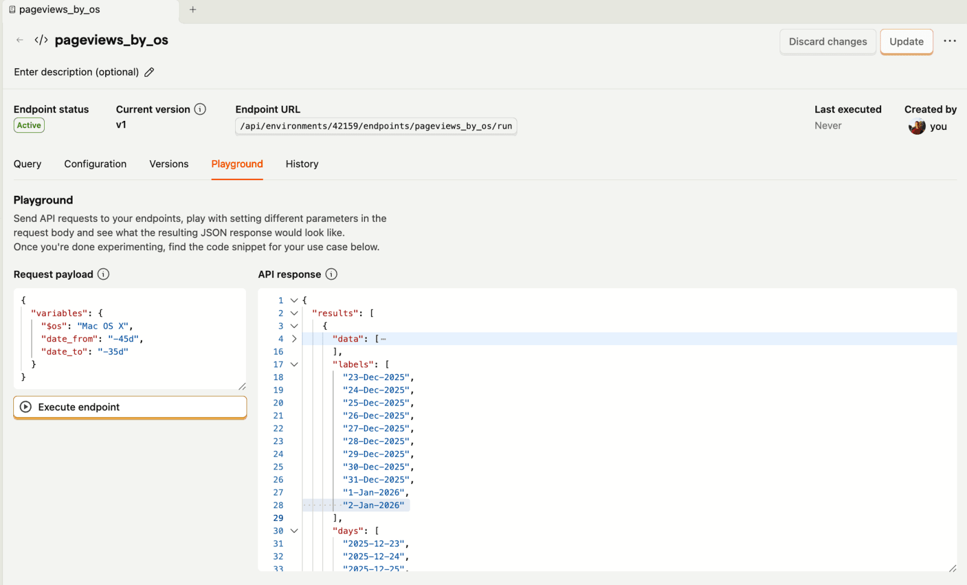The height and width of the screenshot is (585, 967).
Task: Click the info icon beside Request payload
Action: (103, 274)
